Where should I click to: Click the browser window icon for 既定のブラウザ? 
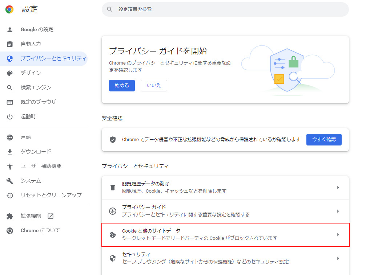pyautogui.click(x=10, y=102)
